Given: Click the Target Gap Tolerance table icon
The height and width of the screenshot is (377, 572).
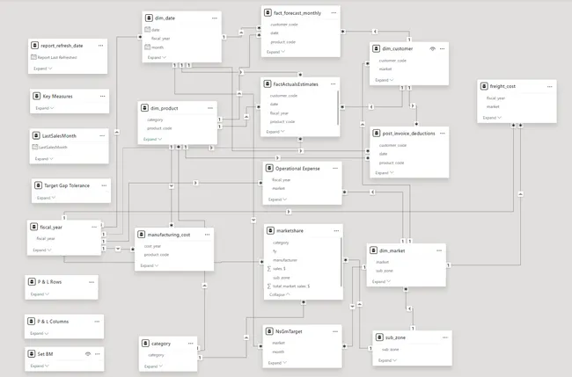Looking at the screenshot, I should [38, 185].
